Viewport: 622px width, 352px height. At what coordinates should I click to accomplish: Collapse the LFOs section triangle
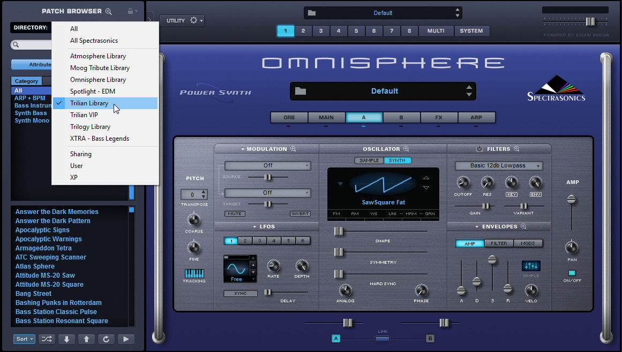254,227
